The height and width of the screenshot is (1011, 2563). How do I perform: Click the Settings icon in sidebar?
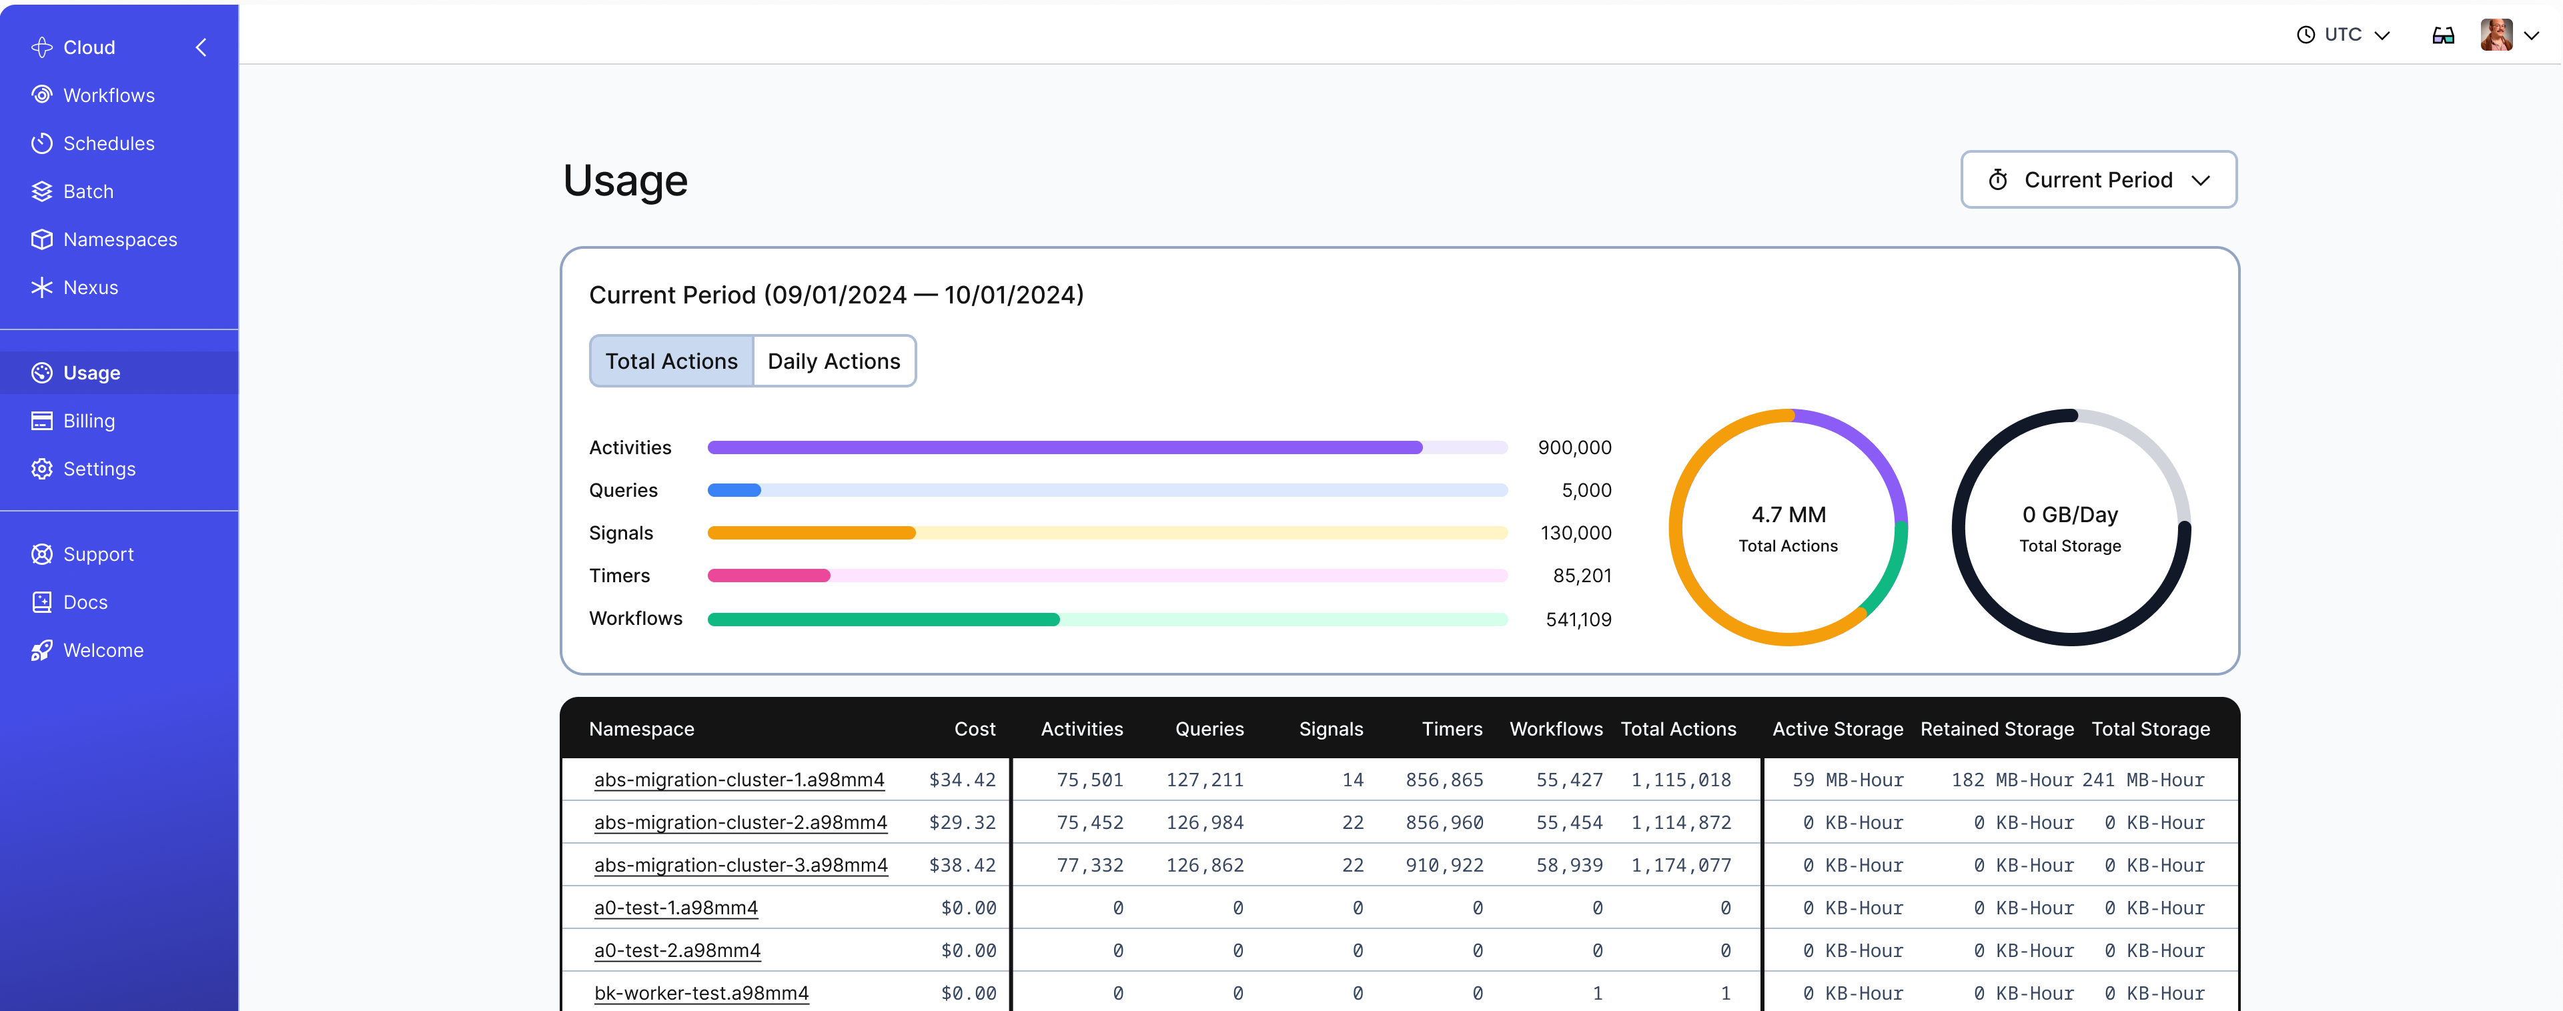[43, 469]
